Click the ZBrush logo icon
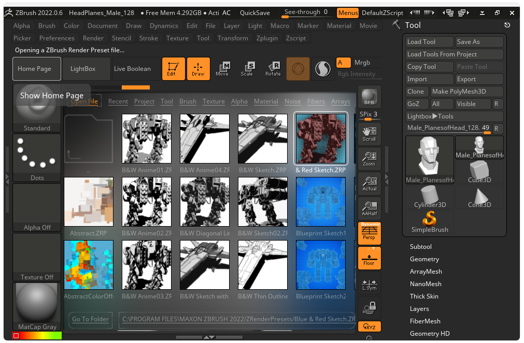The image size is (524, 343). click(9, 13)
